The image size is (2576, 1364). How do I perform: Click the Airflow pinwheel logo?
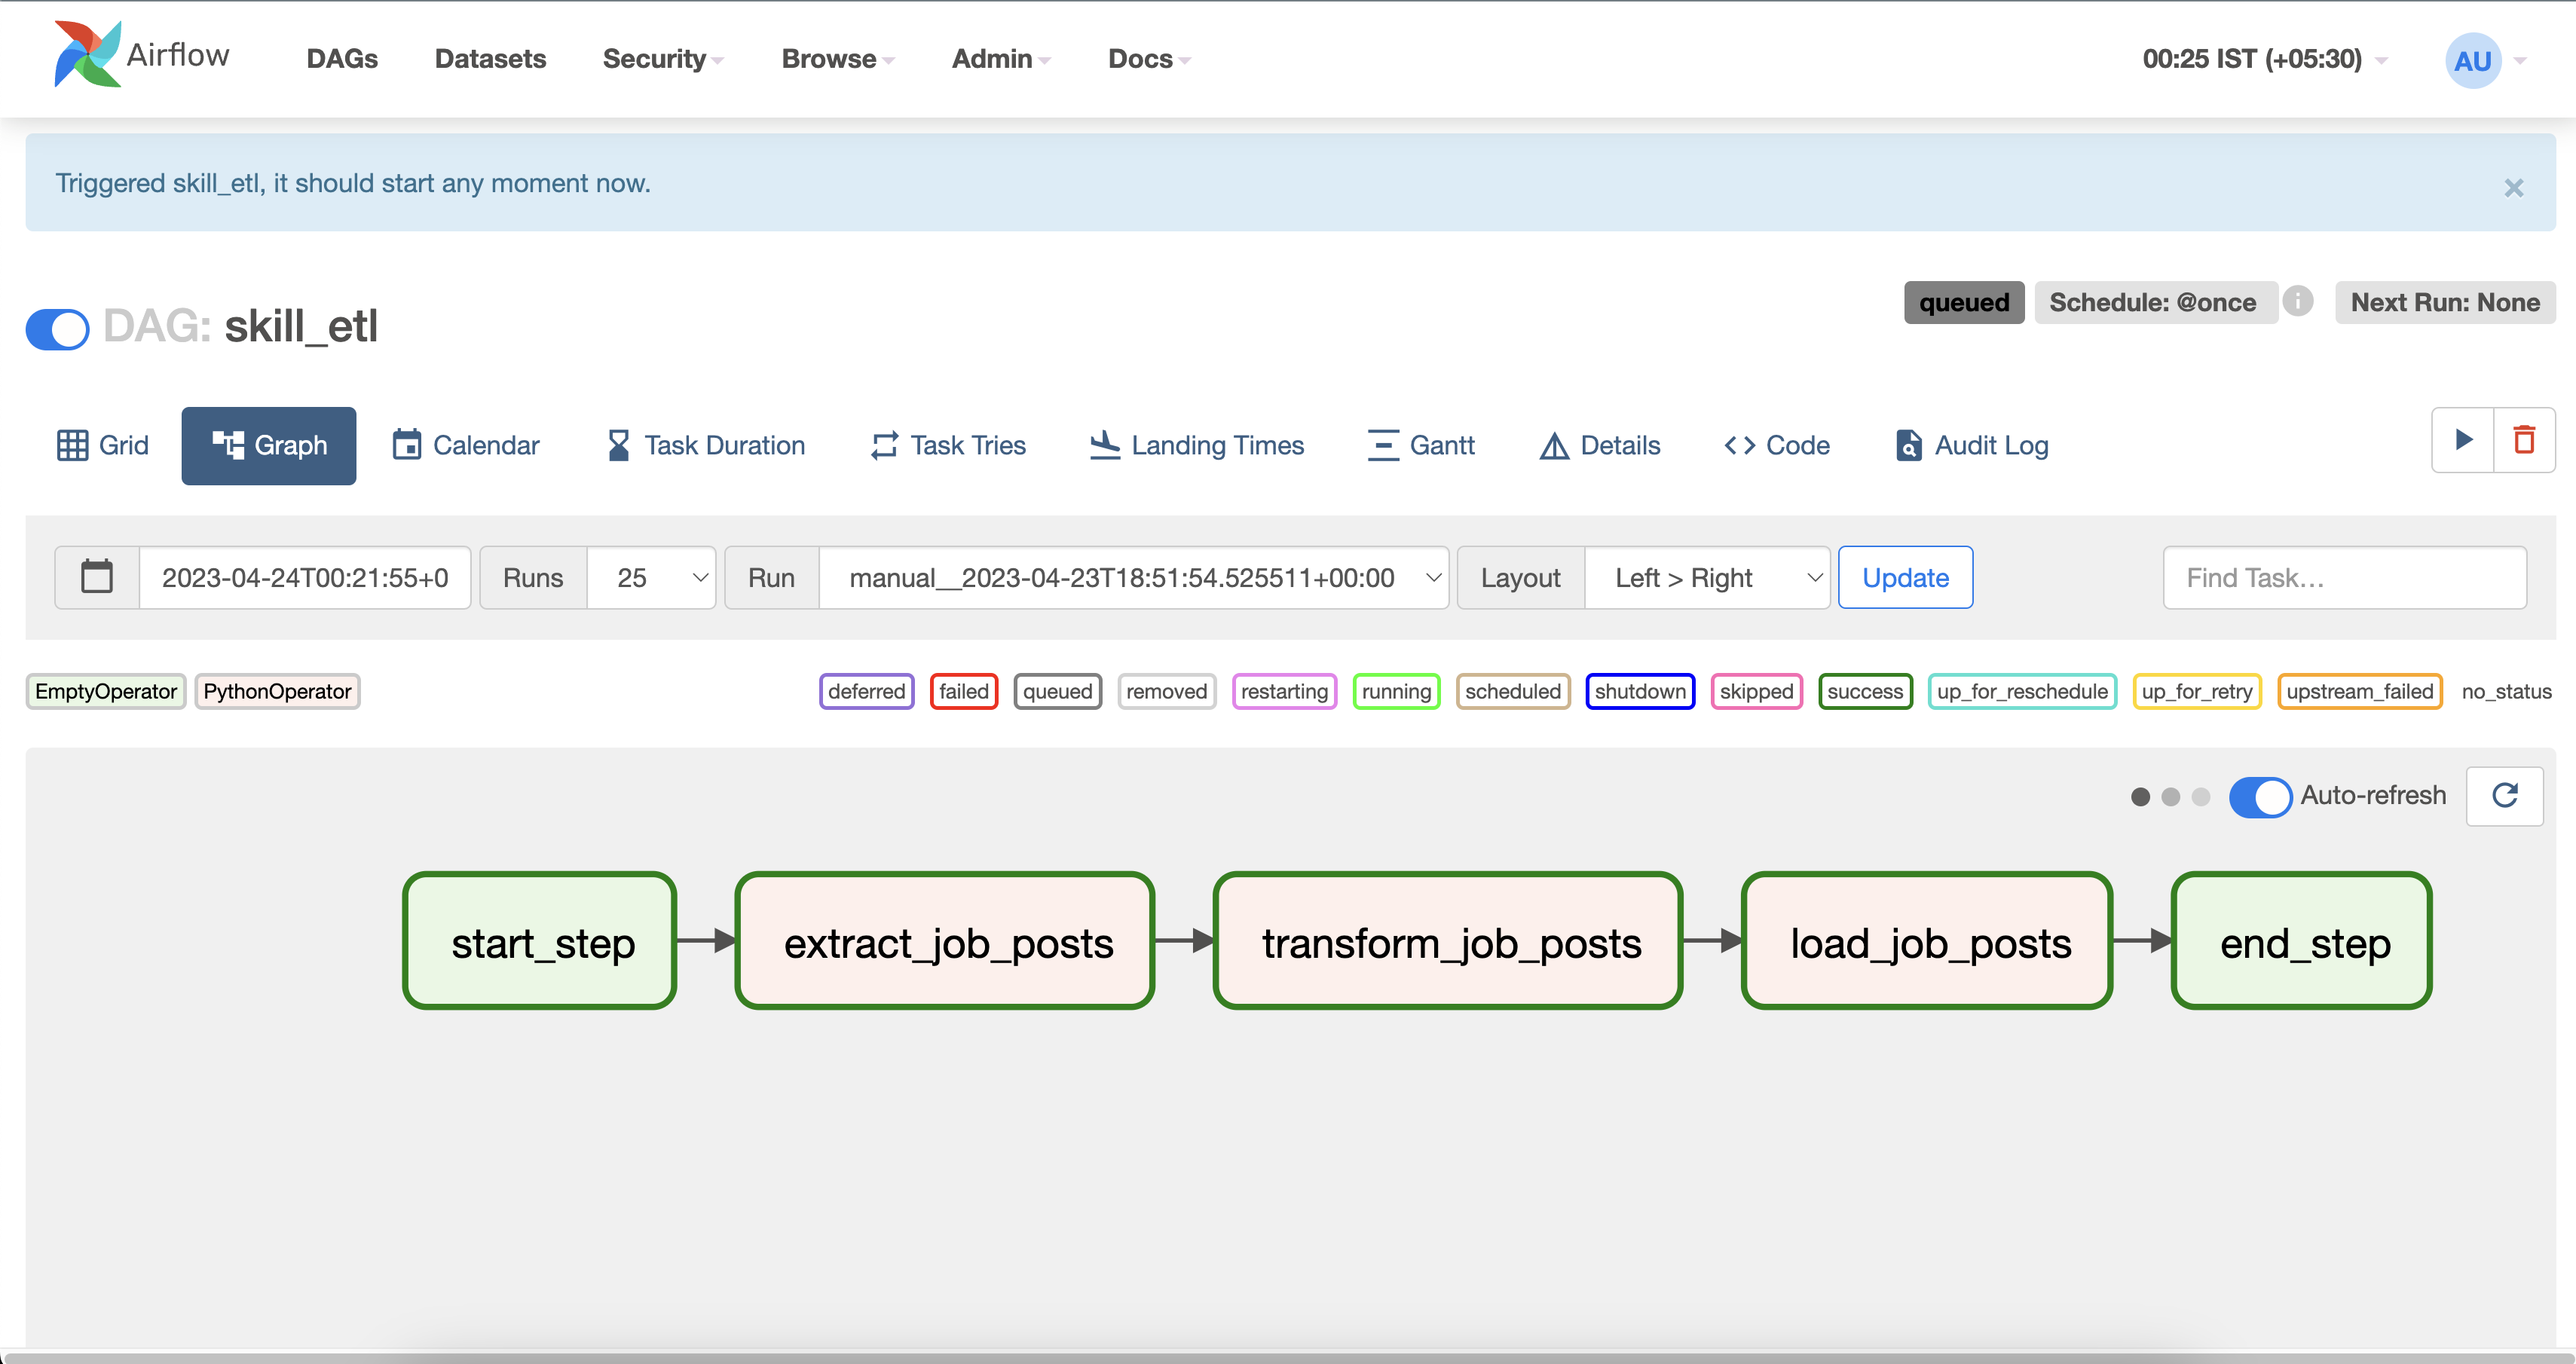pyautogui.click(x=88, y=55)
